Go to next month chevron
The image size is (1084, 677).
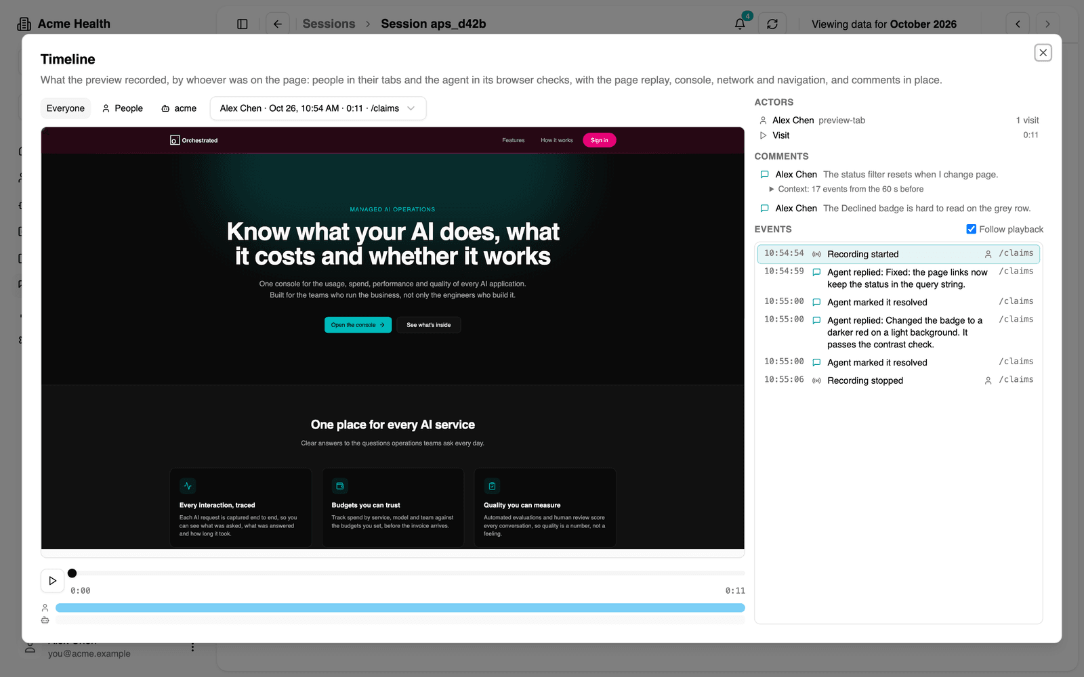(x=1047, y=24)
